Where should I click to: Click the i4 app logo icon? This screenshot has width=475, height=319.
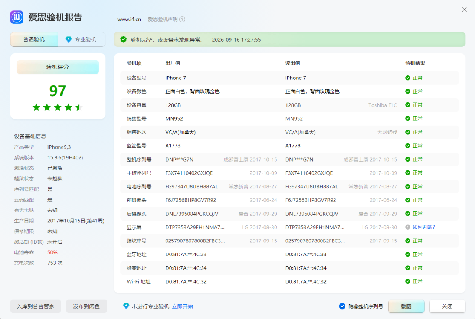click(17, 17)
